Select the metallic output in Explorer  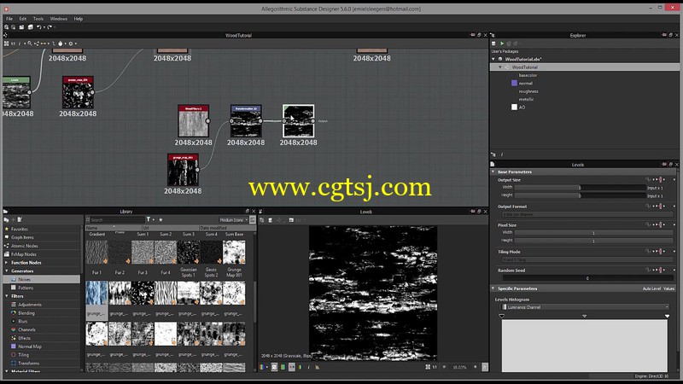click(526, 99)
